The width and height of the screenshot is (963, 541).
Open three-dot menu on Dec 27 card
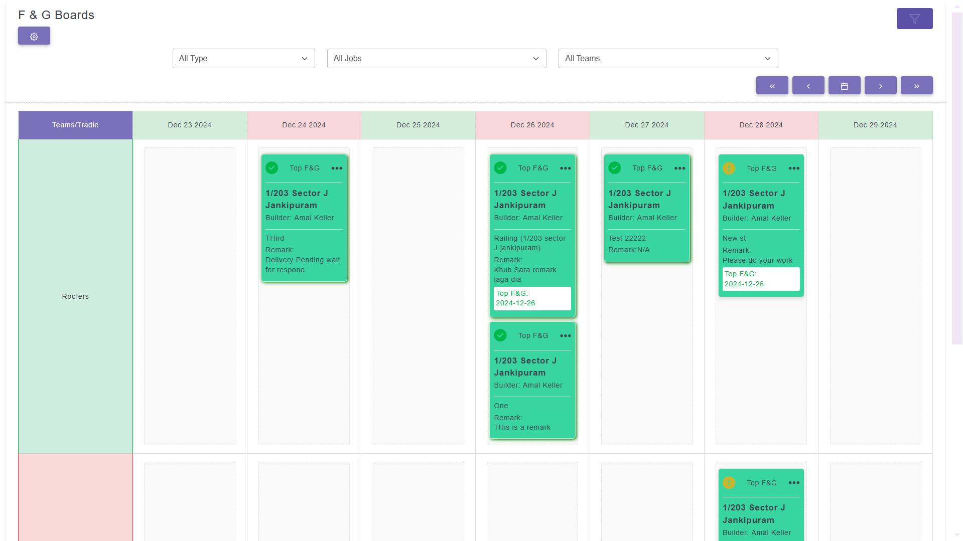click(679, 168)
